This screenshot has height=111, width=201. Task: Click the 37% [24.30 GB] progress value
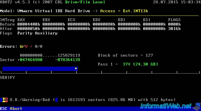tap(140, 64)
